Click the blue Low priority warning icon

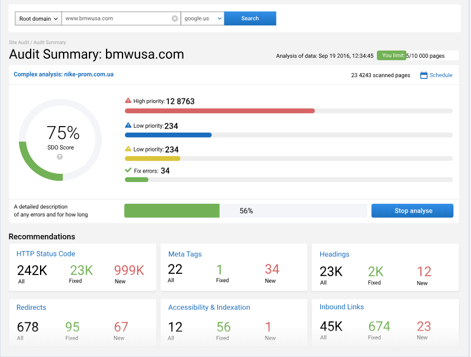pyautogui.click(x=128, y=124)
